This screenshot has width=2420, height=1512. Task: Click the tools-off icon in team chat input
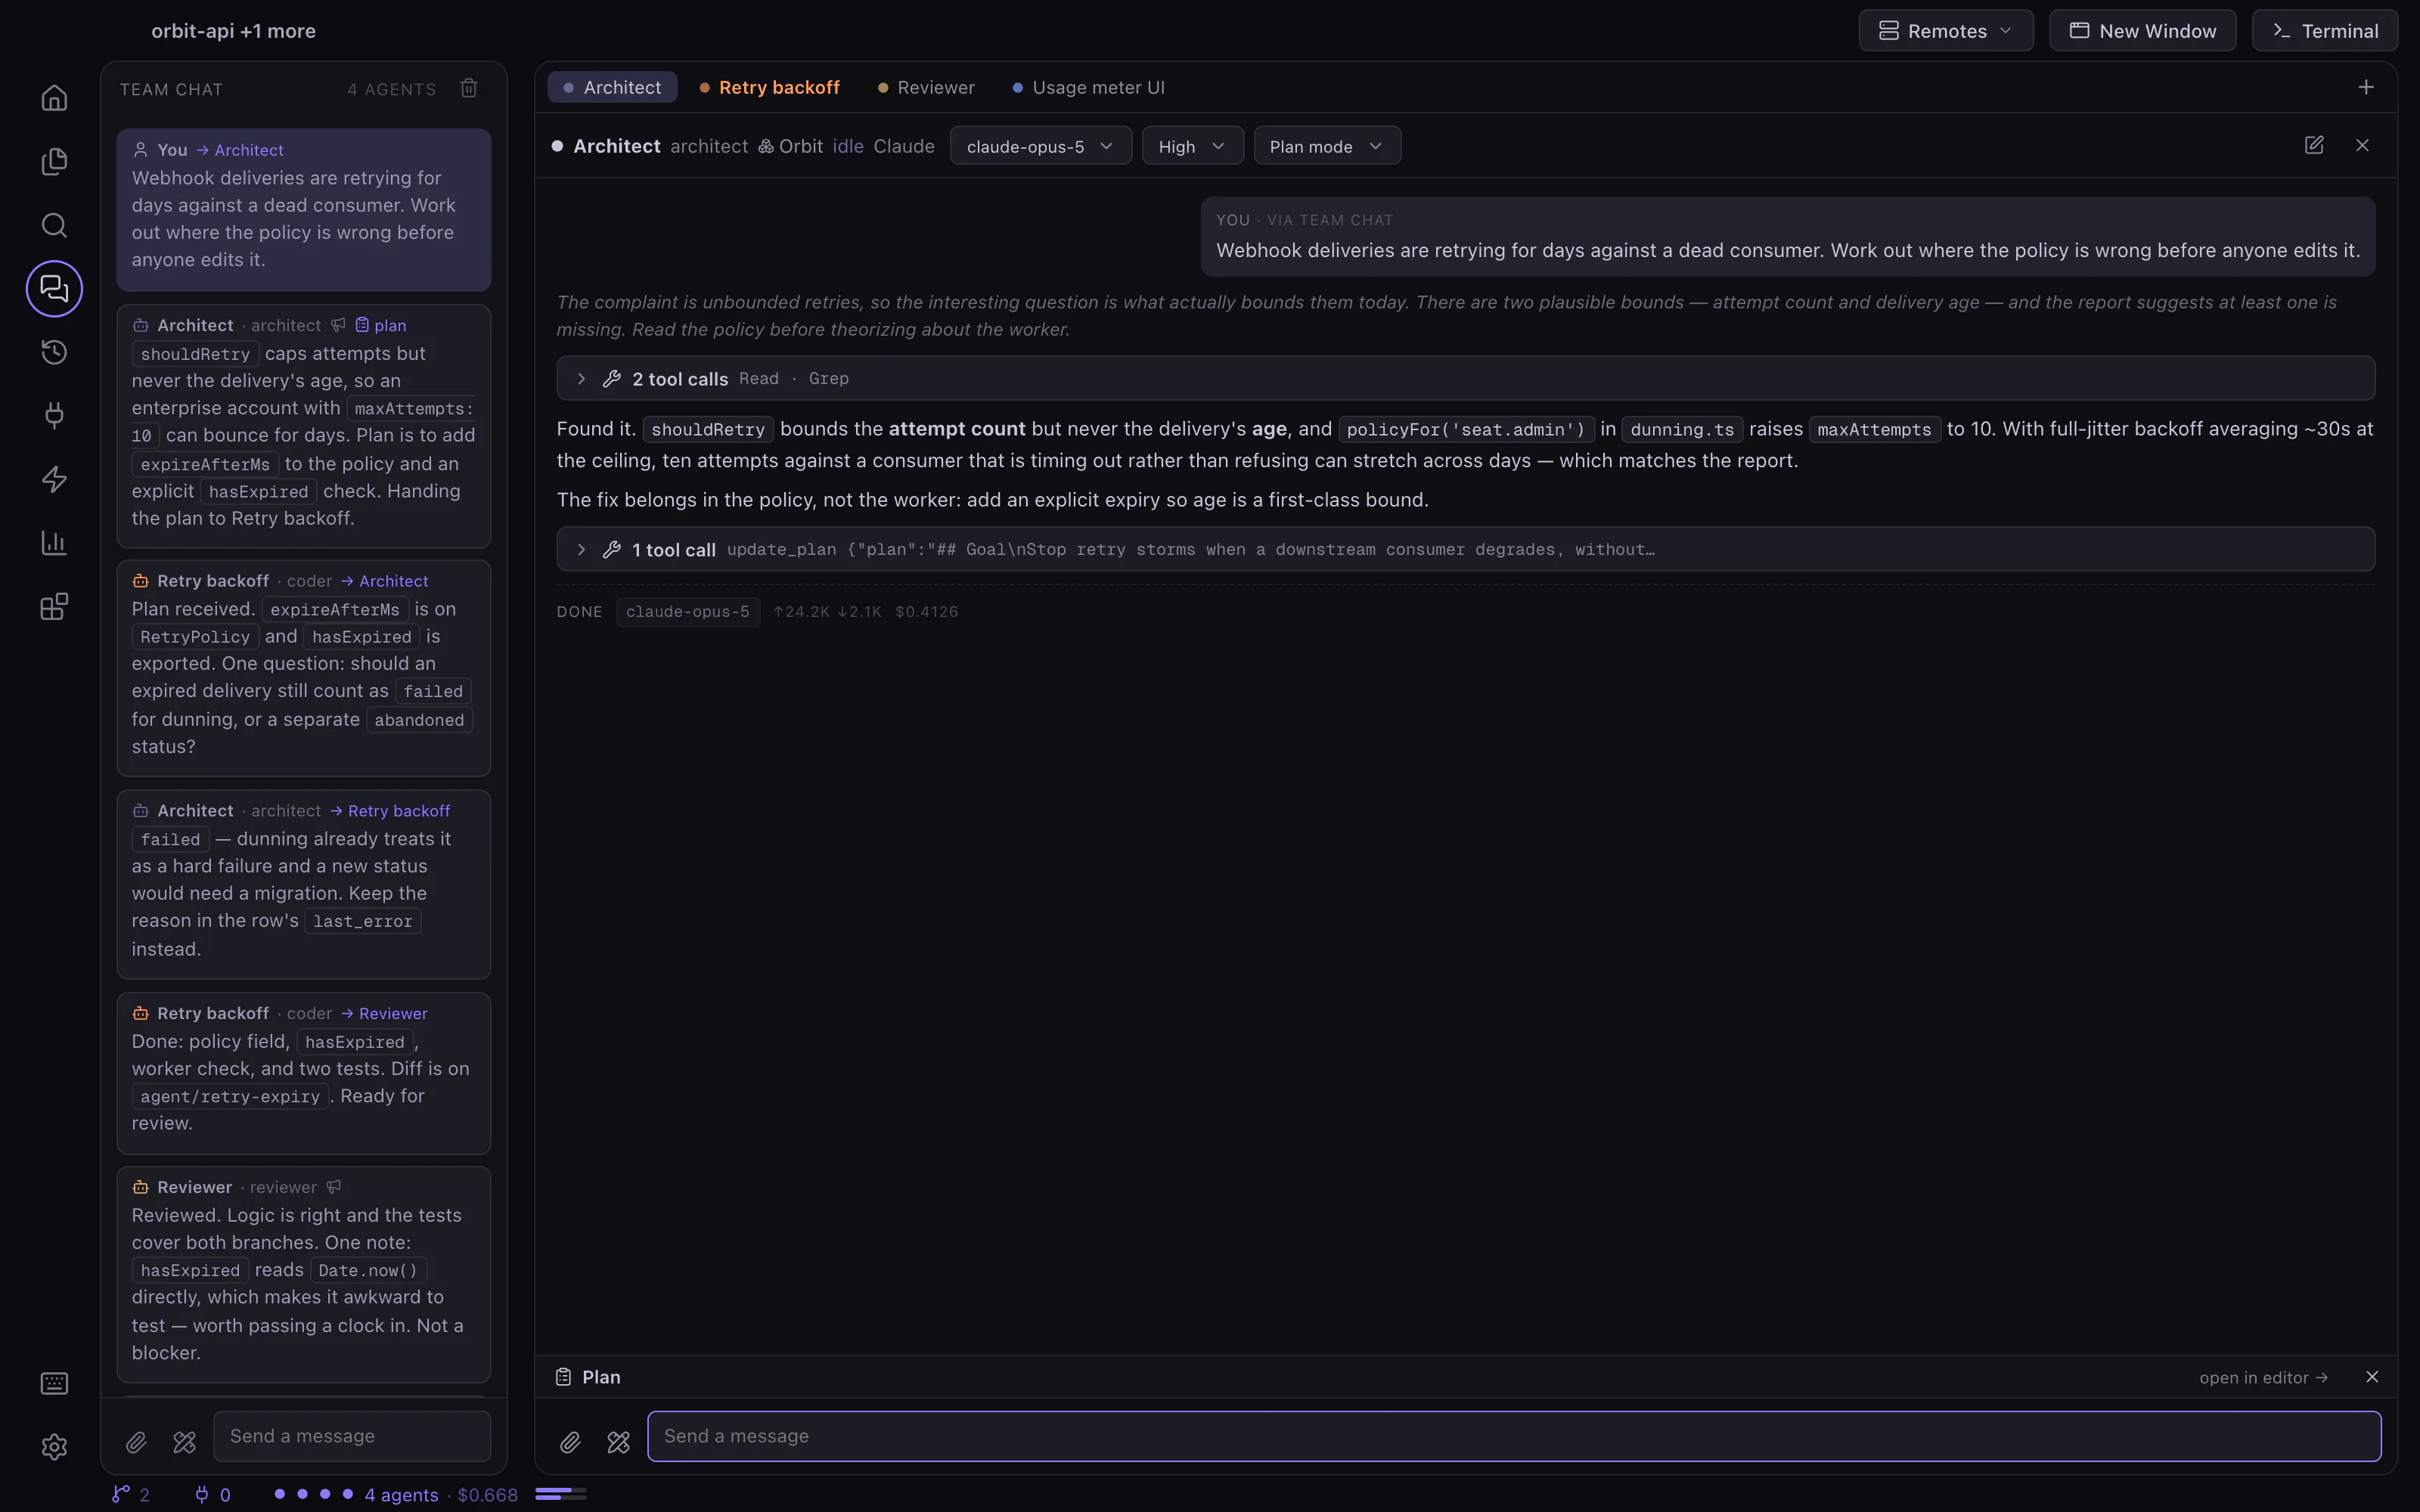[184, 1442]
